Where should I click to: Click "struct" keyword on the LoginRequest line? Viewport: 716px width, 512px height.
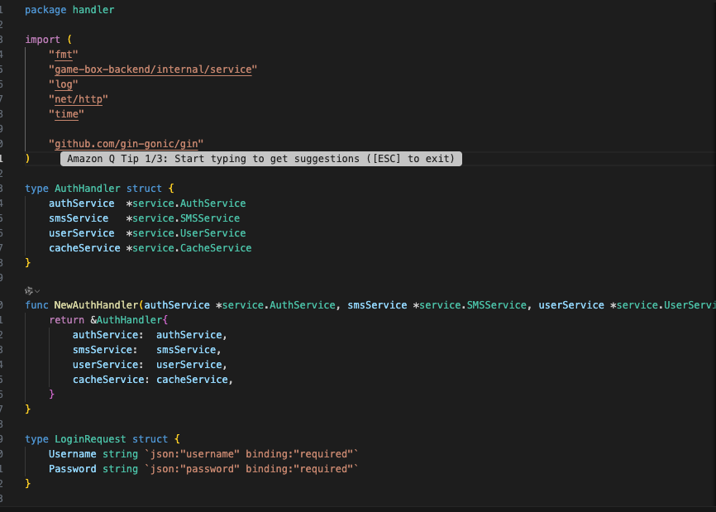(150, 439)
